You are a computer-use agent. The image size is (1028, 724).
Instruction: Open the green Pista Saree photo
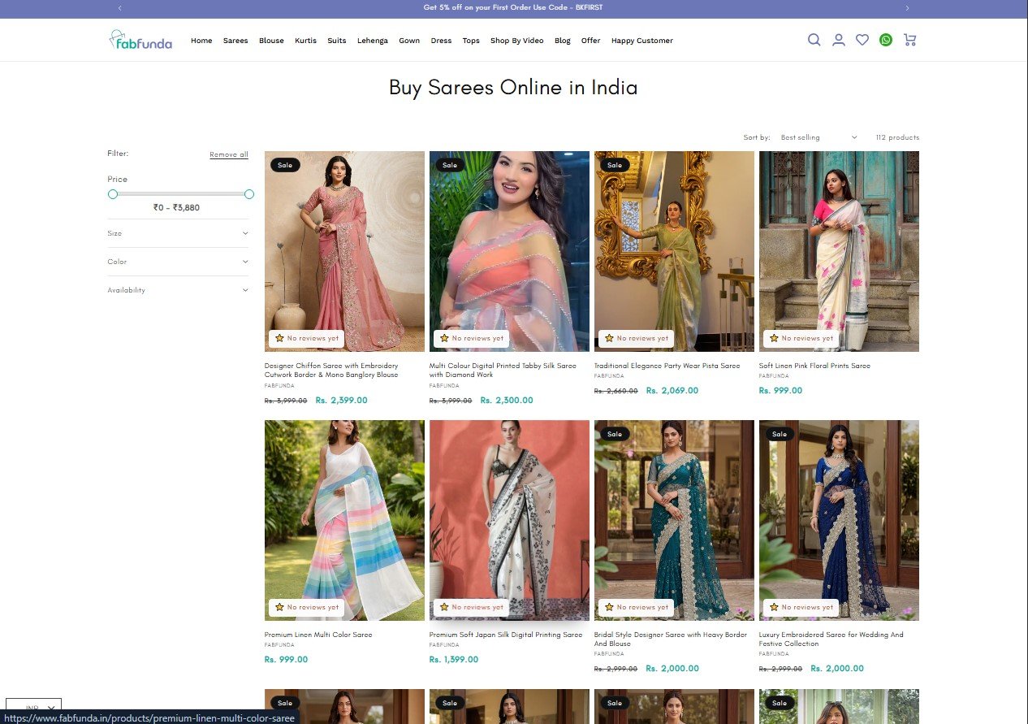pyautogui.click(x=674, y=251)
